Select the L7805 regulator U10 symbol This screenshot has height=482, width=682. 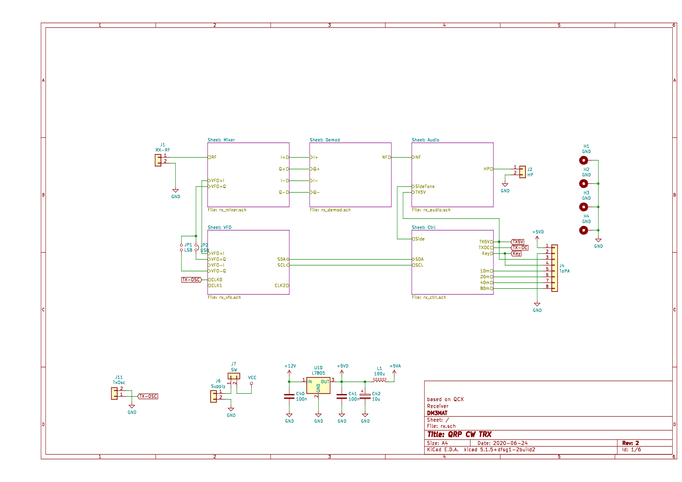(x=318, y=385)
